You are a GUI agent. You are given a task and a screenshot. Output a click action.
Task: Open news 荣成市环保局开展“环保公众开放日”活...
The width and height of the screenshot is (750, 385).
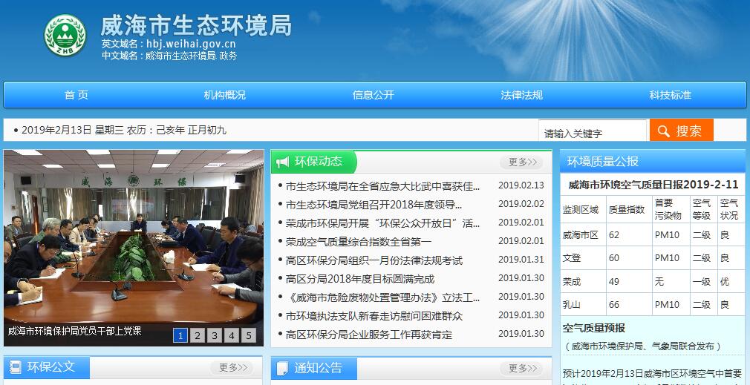(382, 223)
